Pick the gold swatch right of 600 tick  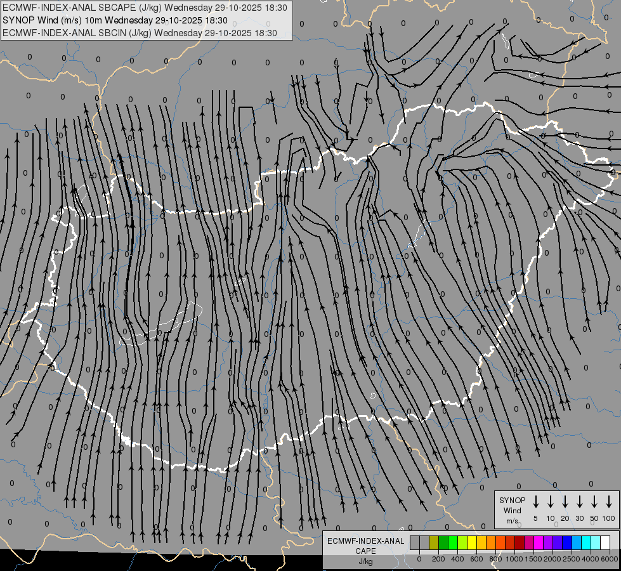pos(481,542)
